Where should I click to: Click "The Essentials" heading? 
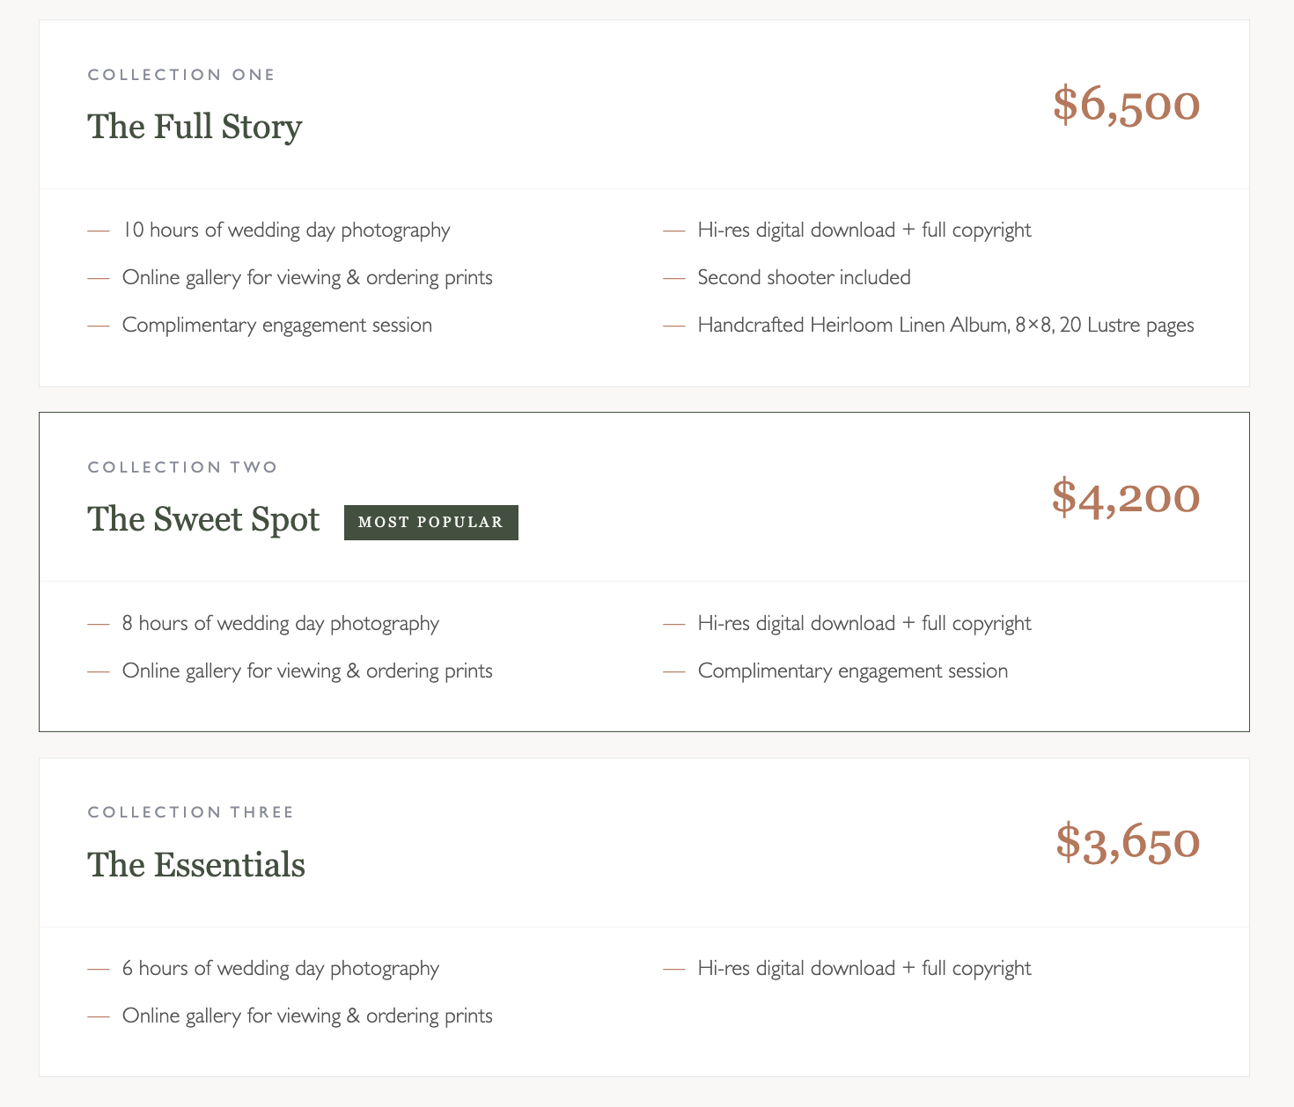point(196,864)
